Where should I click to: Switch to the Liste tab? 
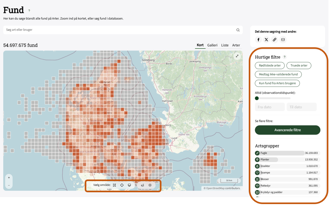pos(225,45)
